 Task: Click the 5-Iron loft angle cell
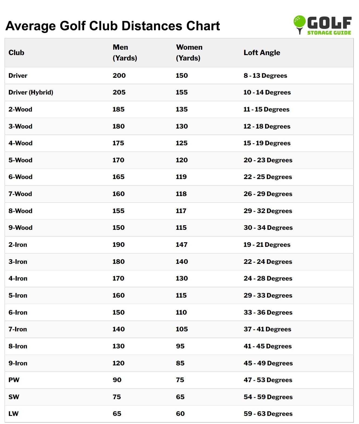click(268, 295)
